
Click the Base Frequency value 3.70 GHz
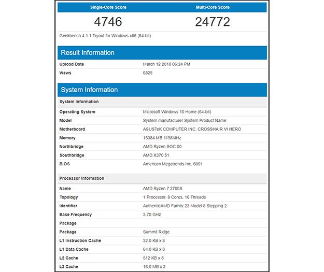pos(153,214)
